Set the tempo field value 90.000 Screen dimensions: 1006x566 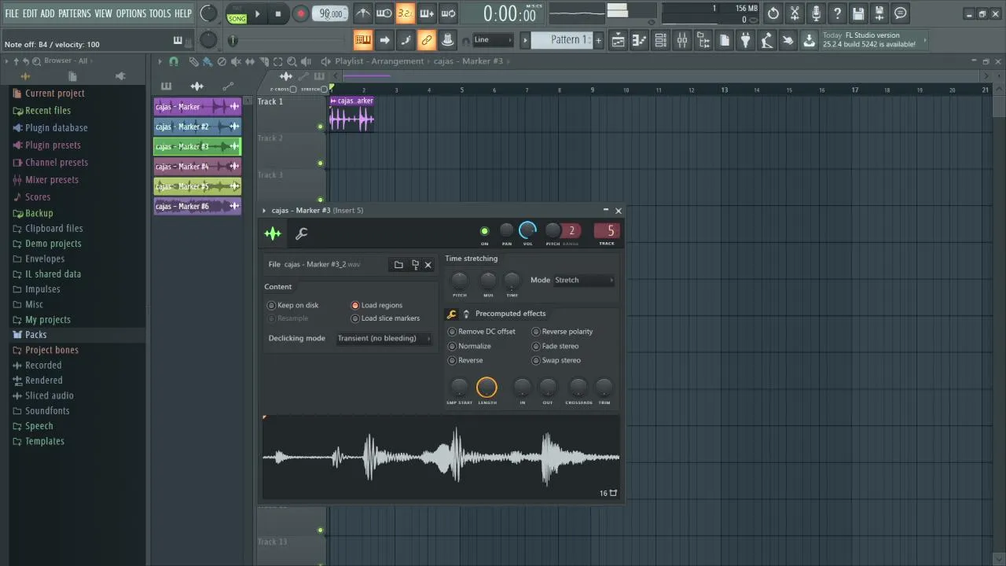pos(331,13)
